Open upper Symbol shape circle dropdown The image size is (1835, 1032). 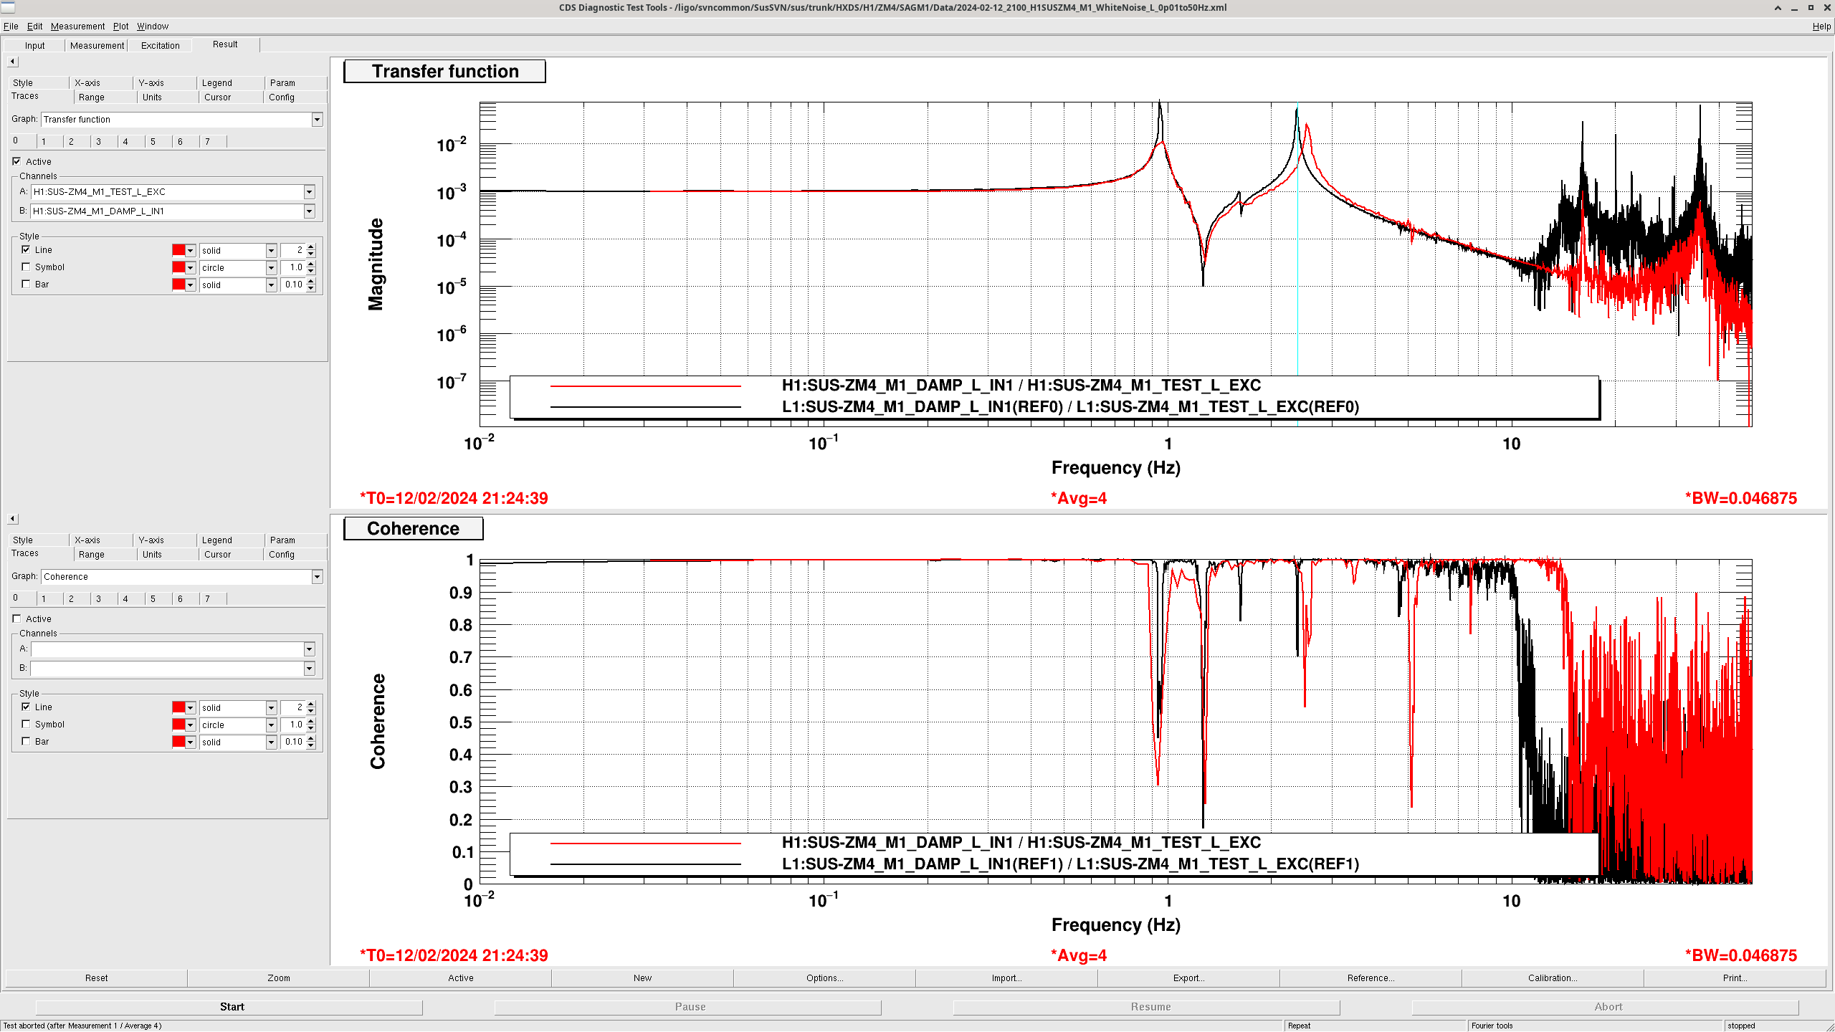click(271, 268)
